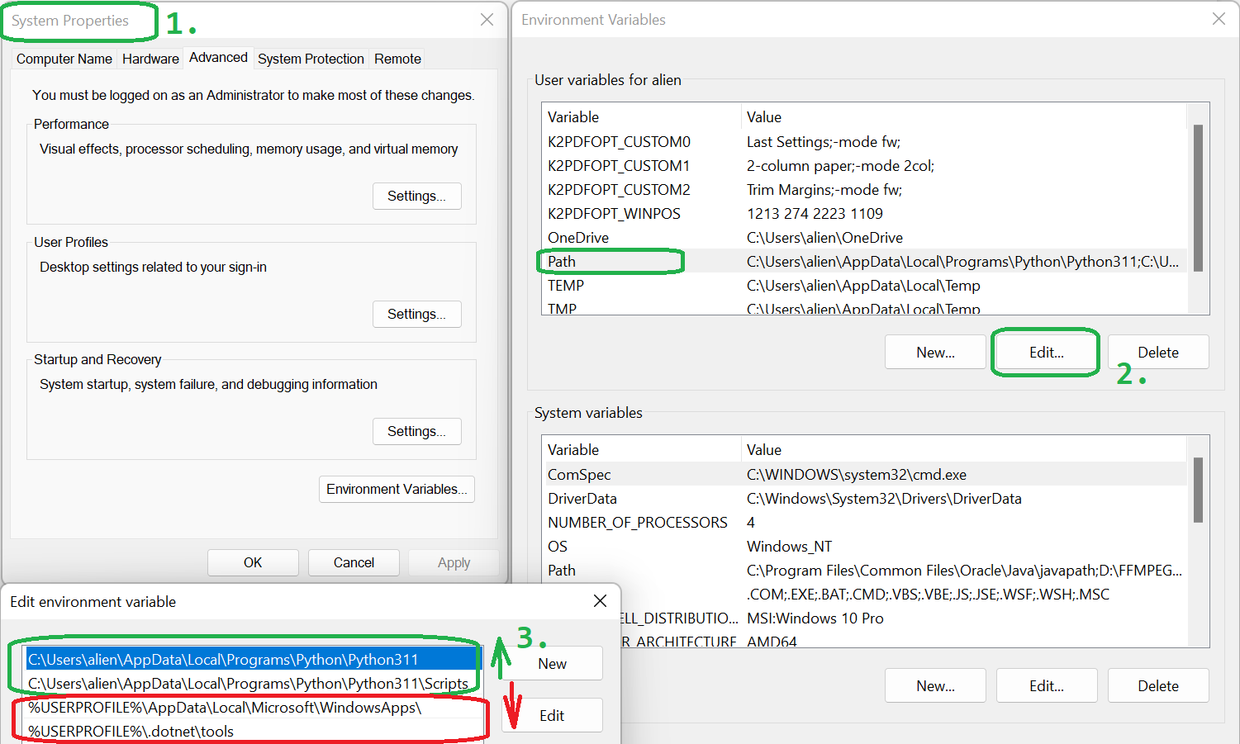
Task: Click the .COM;.EXE;.BAT value row
Action: 928,595
